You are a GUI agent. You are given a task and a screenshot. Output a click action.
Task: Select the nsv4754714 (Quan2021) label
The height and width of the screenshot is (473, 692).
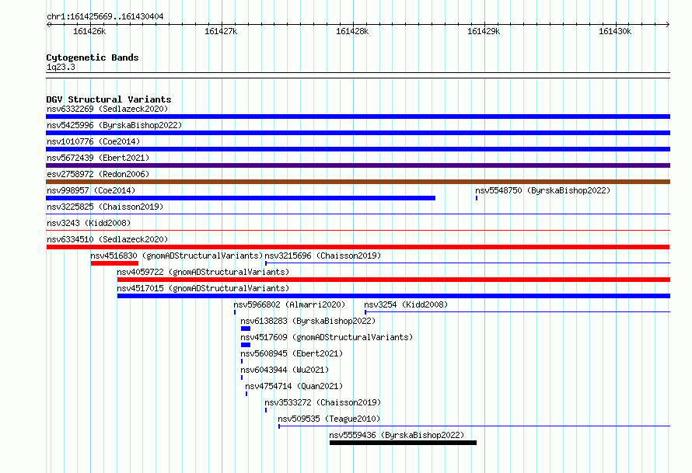coord(294,386)
